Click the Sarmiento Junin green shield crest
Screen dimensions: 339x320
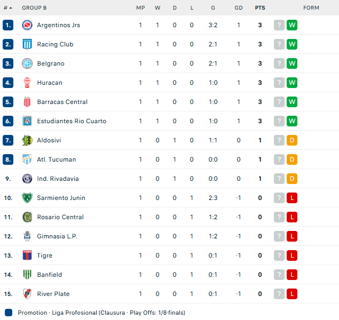coord(27,198)
